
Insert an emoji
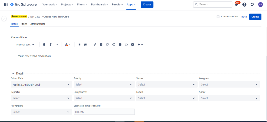point(114,44)
